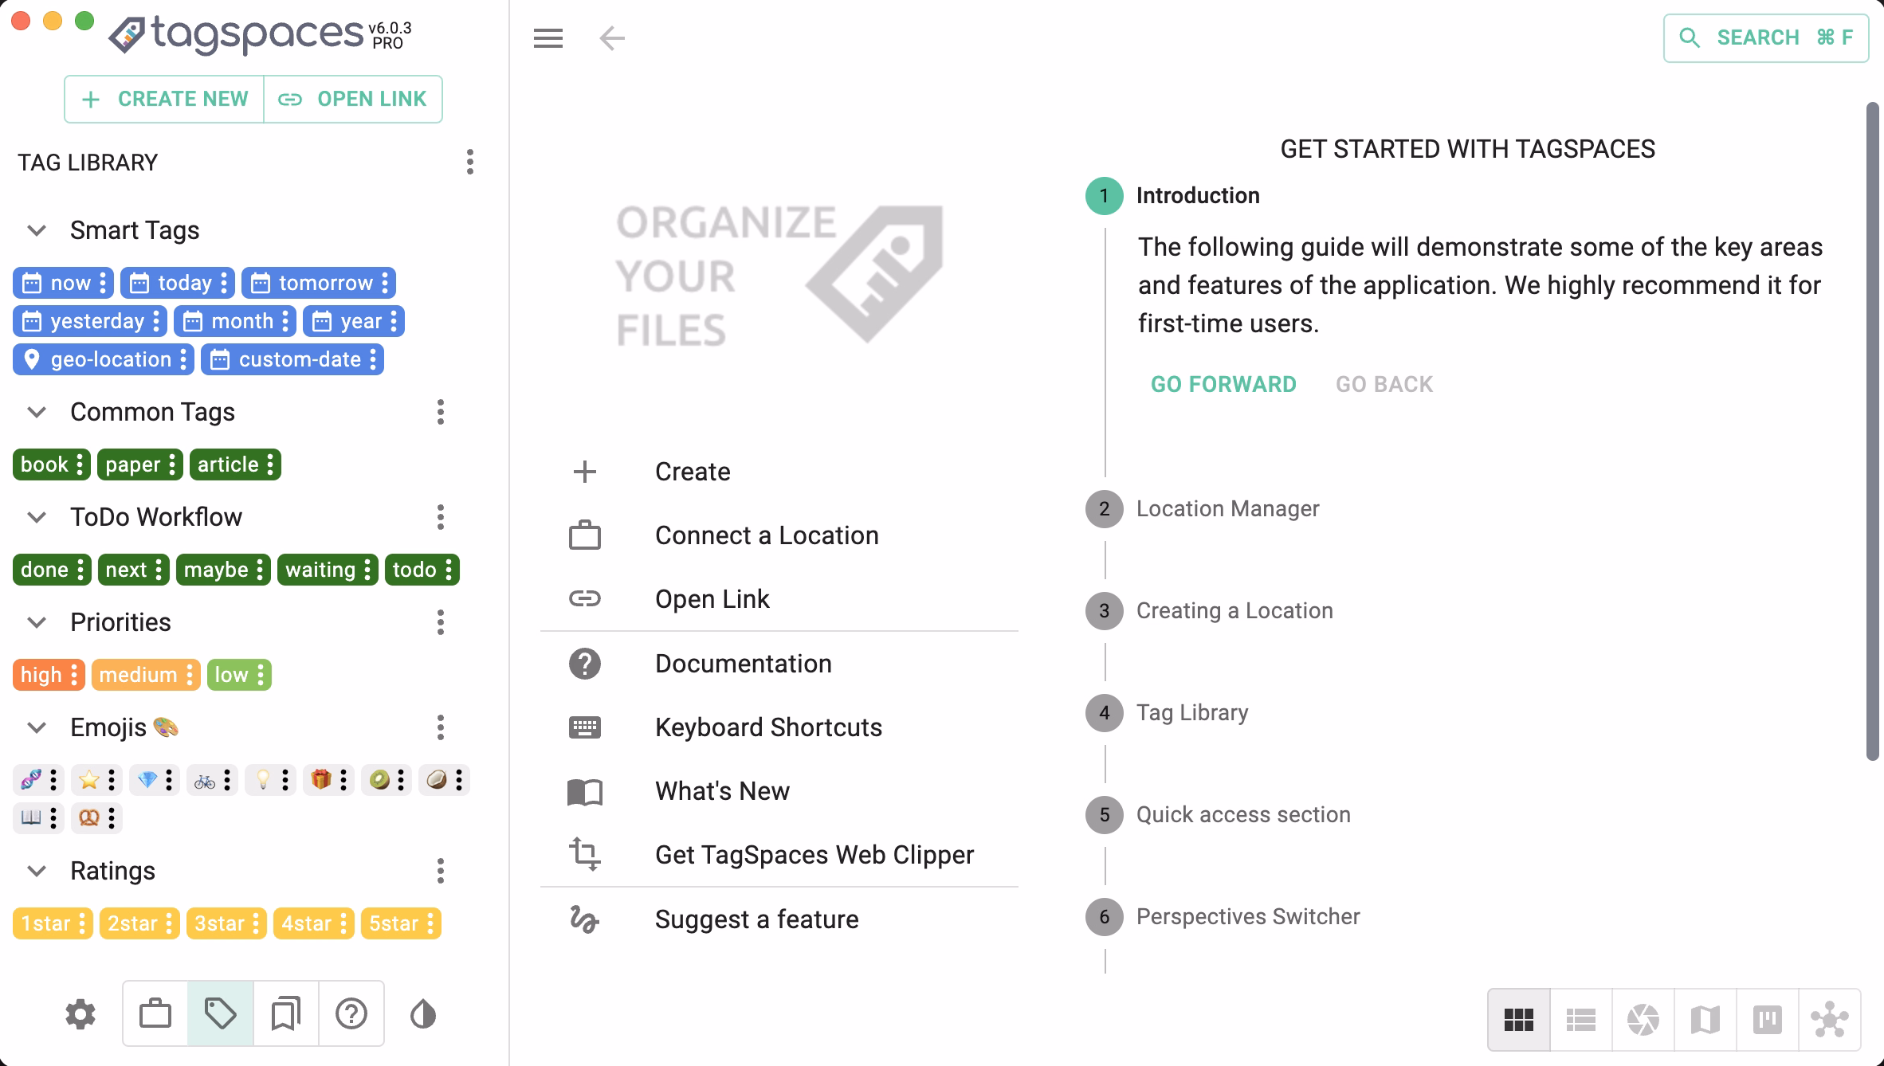Choose Open Link in welcome list
This screenshot has width=1884, height=1066.
779,599
